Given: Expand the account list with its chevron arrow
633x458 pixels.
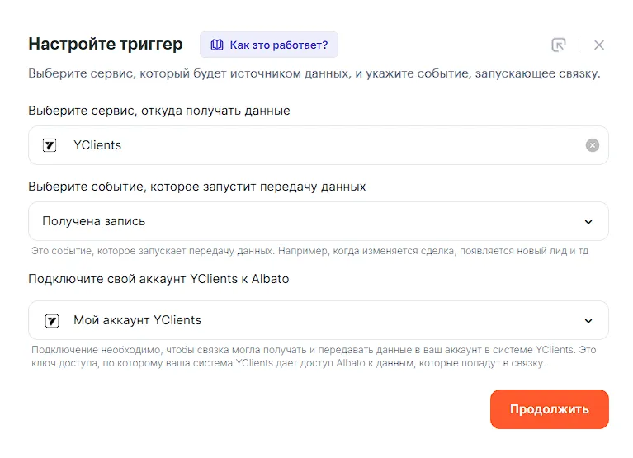Looking at the screenshot, I should tap(588, 320).
